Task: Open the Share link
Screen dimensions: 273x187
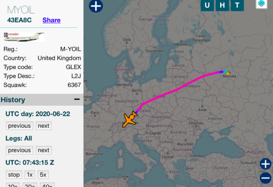Action: 51,20
